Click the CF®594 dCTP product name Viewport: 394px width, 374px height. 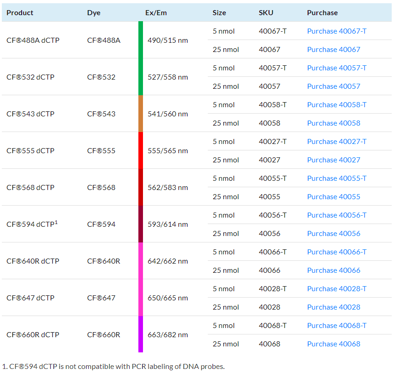coord(32,224)
